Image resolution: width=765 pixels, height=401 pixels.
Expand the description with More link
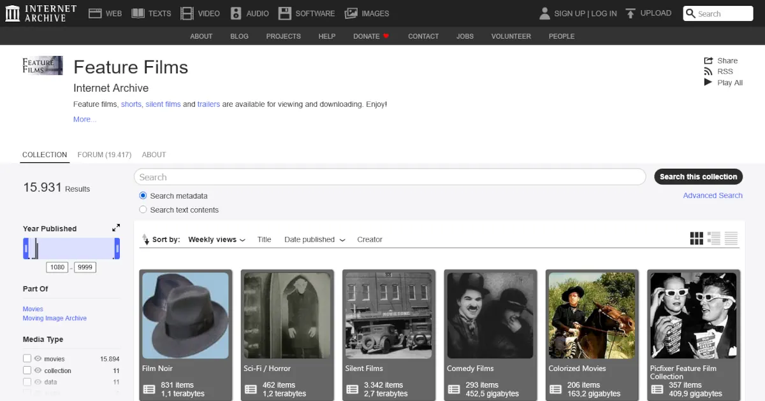tap(84, 120)
